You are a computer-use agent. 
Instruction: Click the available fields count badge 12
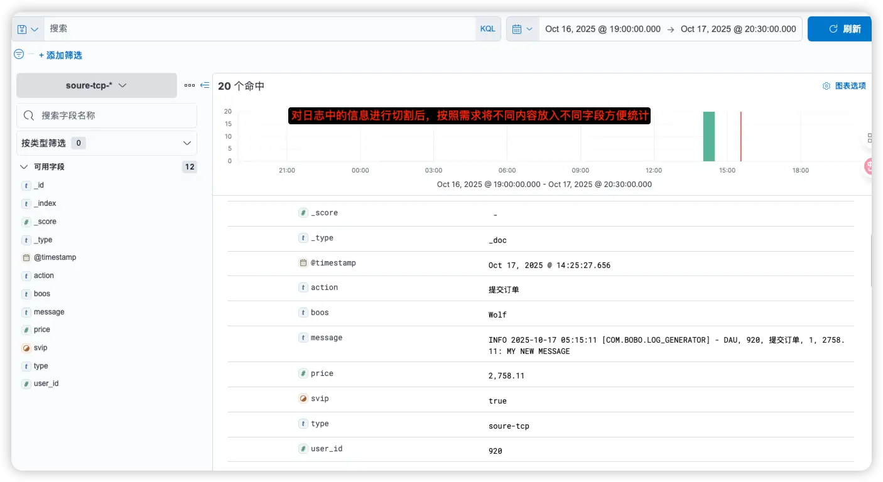pos(189,167)
